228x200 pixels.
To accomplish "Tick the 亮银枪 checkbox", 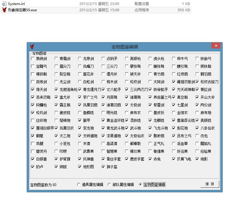I will (x=127, y=59).
